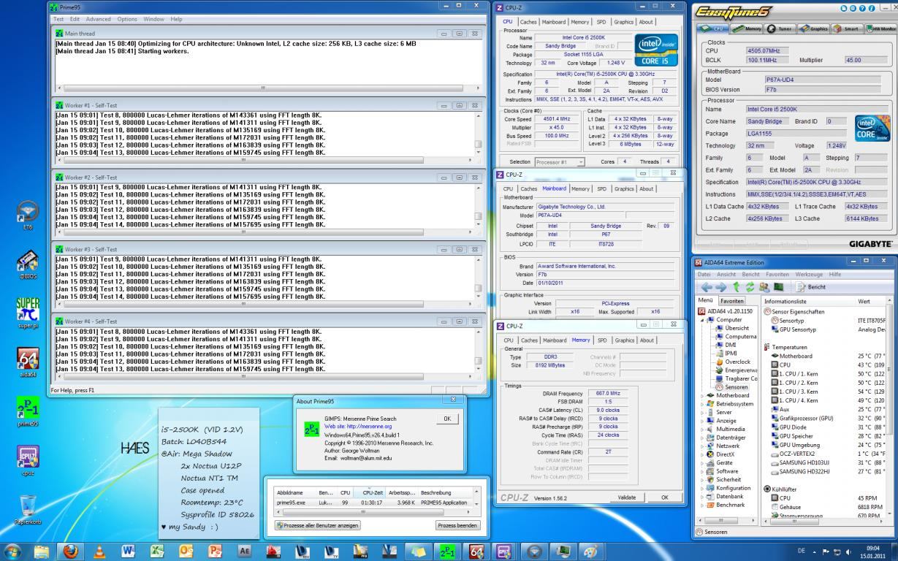Click AIDA64 Wert column header
The image size is (898, 561).
point(870,301)
